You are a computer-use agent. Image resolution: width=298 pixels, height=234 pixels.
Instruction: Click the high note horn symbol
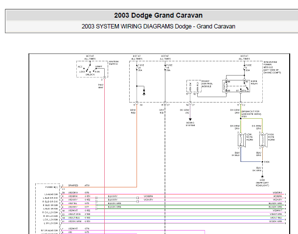pyautogui.click(x=263, y=140)
